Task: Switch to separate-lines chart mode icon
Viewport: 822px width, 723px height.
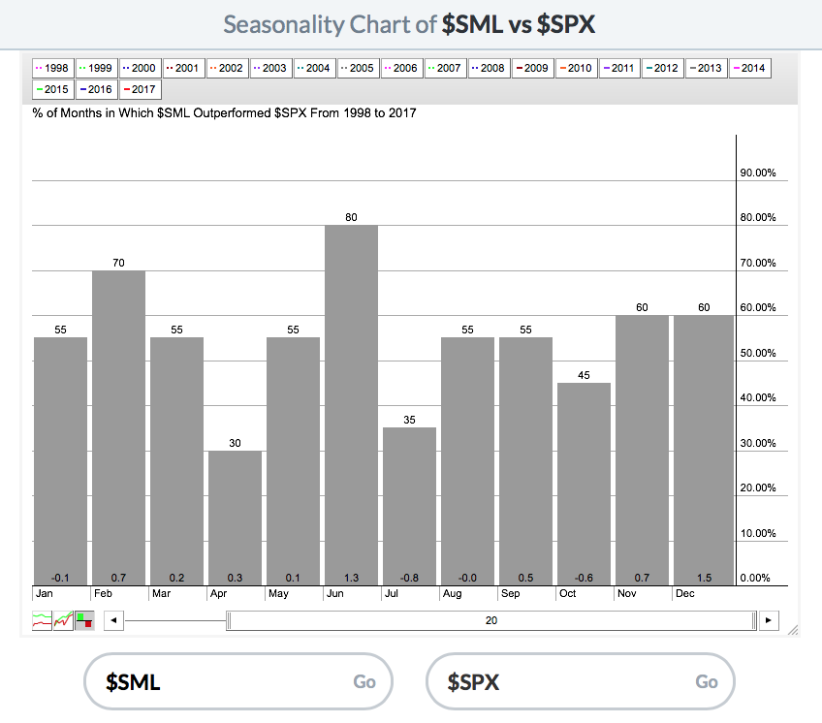Action: 42,621
